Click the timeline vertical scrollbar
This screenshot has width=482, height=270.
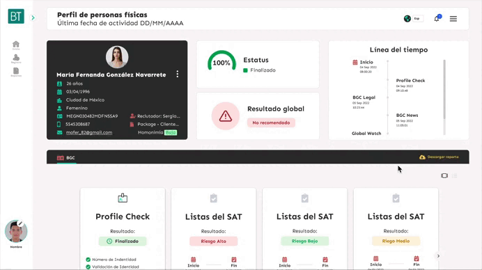pyautogui.click(x=444, y=89)
